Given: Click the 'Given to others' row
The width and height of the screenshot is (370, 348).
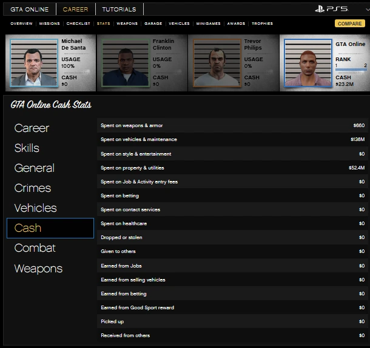Looking at the screenshot, I should (232, 251).
